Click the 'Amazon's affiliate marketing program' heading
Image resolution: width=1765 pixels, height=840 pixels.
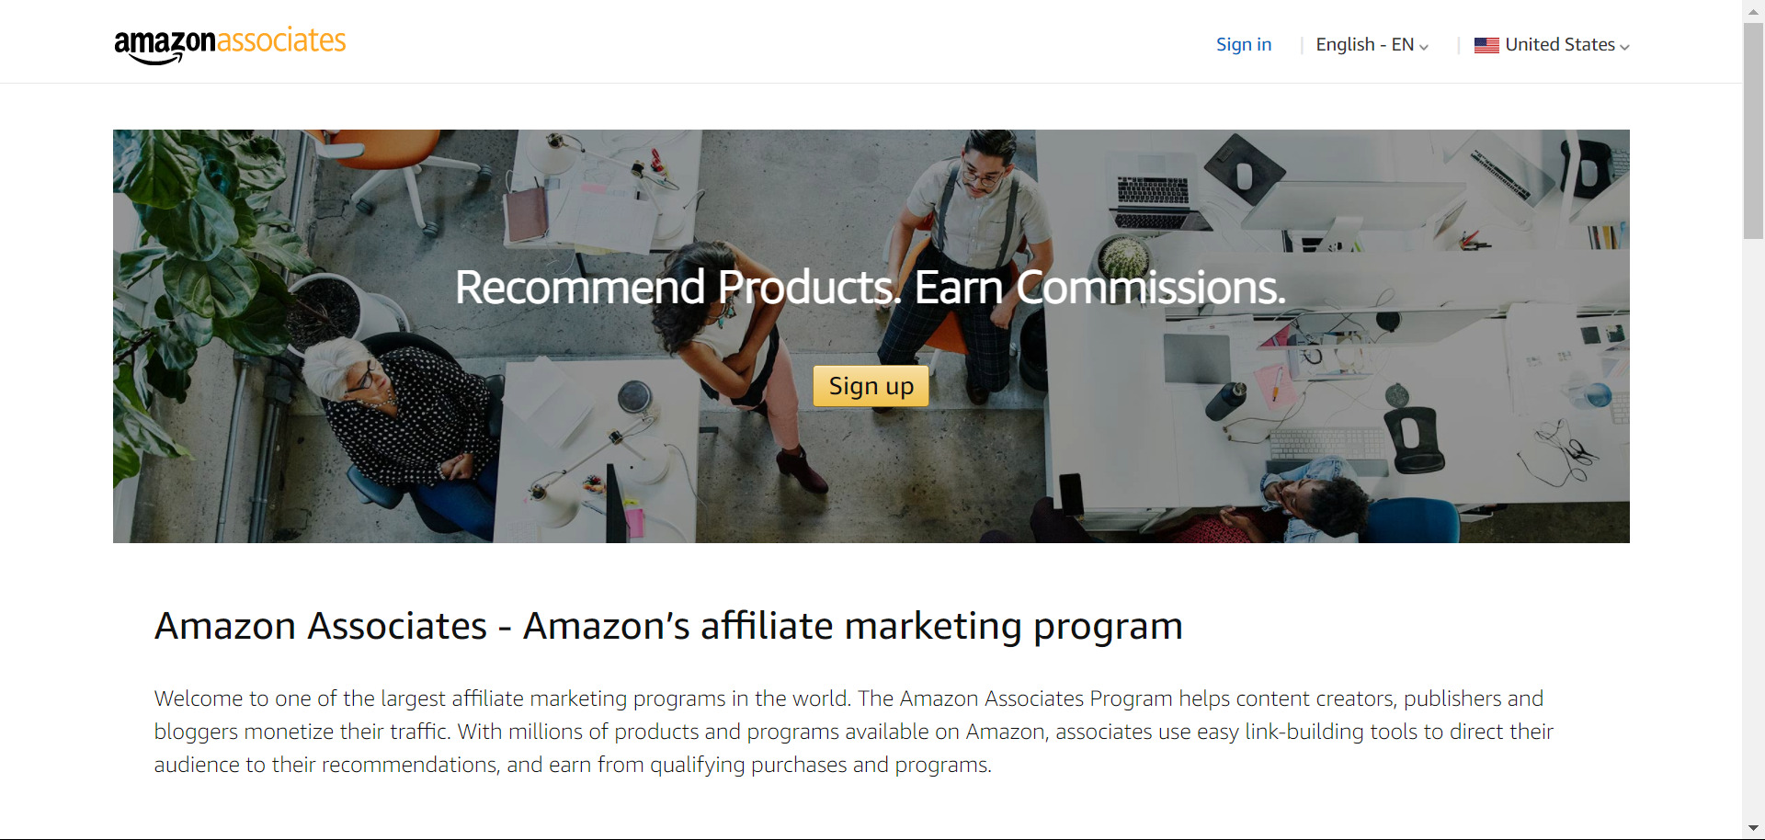(668, 626)
